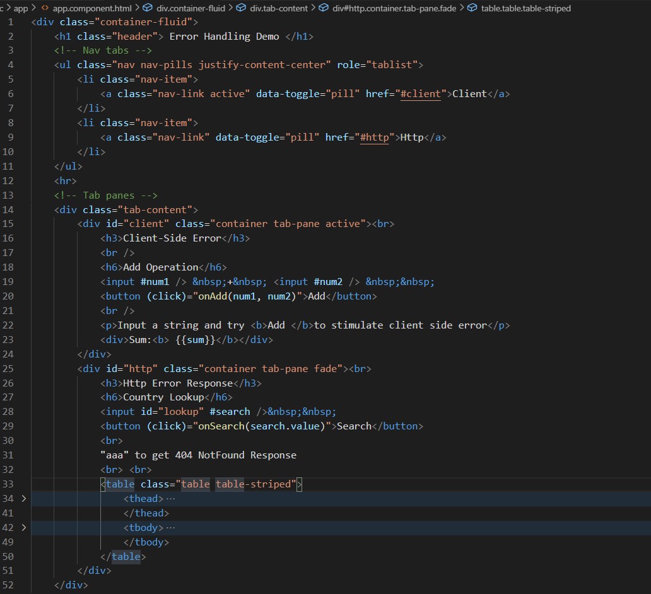Click the cube icon before div#http.container.tab-pane.fade
Image resolution: width=651 pixels, height=594 pixels.
click(x=324, y=8)
